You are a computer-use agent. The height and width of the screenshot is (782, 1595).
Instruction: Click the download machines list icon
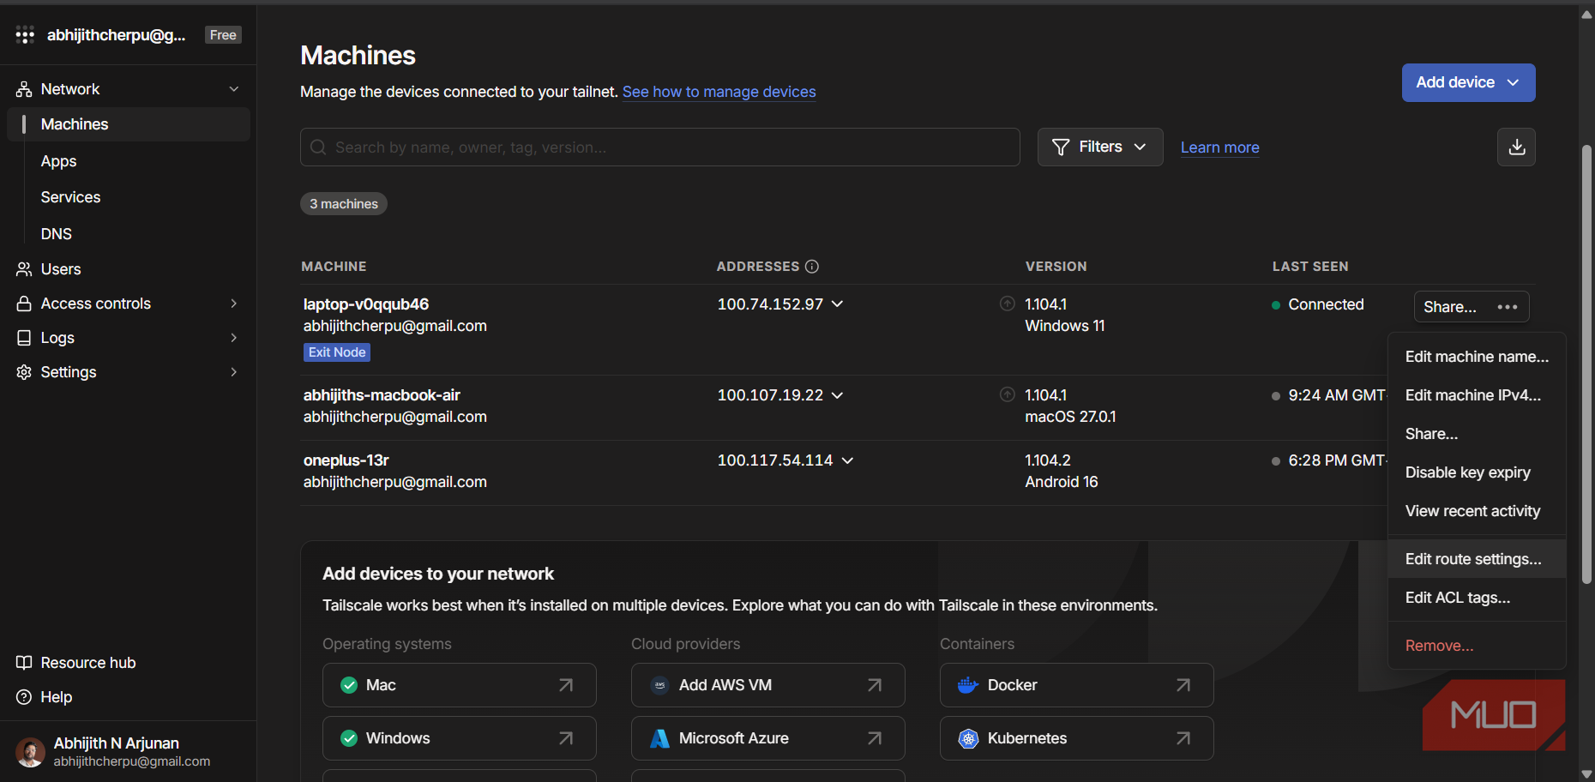point(1516,147)
